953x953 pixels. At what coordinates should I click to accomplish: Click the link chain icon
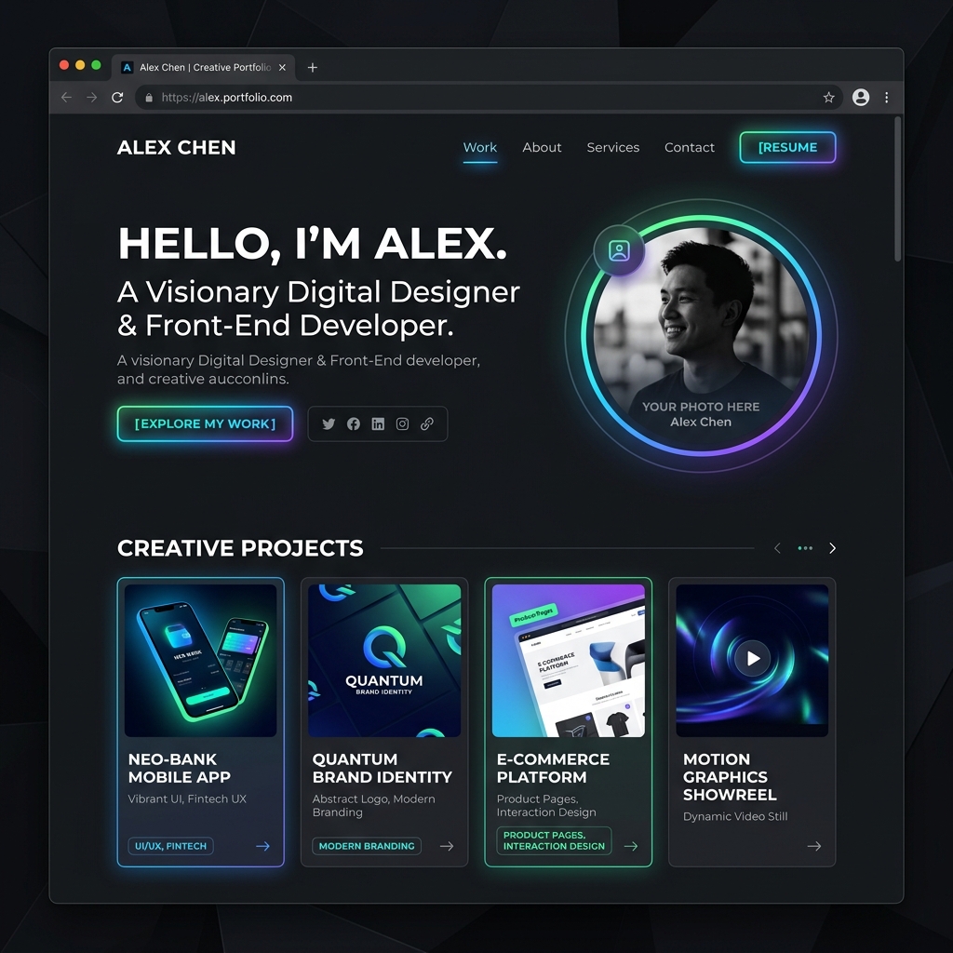[427, 423]
